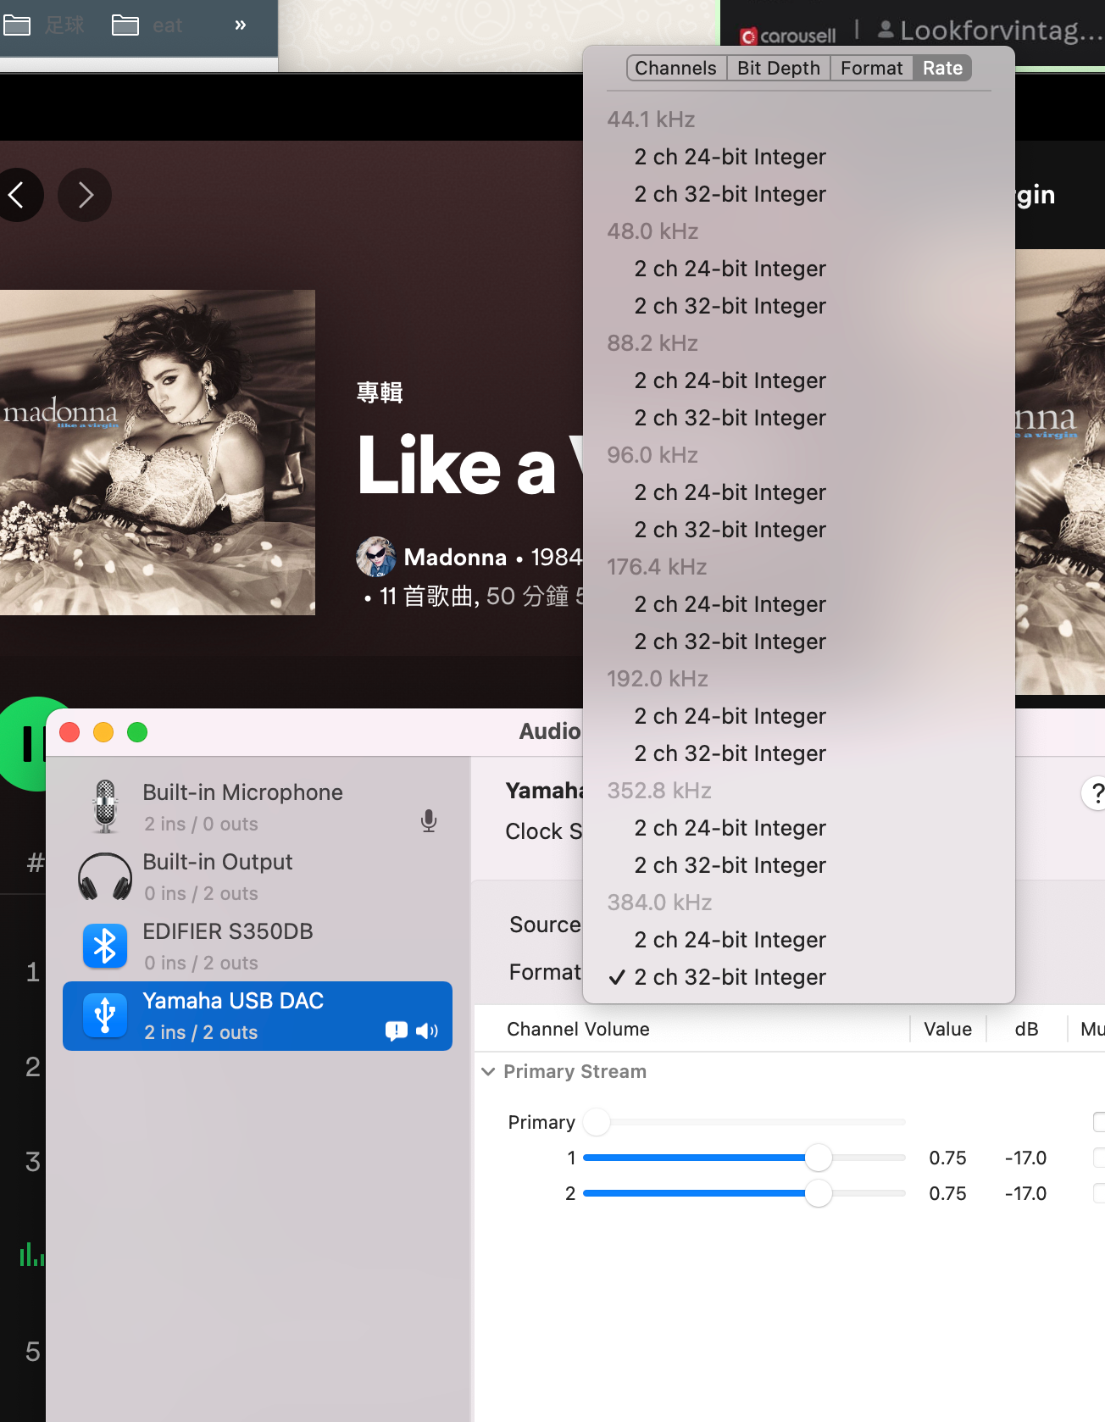Click Madonna's artist avatar
This screenshot has width=1105, height=1422.
point(375,557)
